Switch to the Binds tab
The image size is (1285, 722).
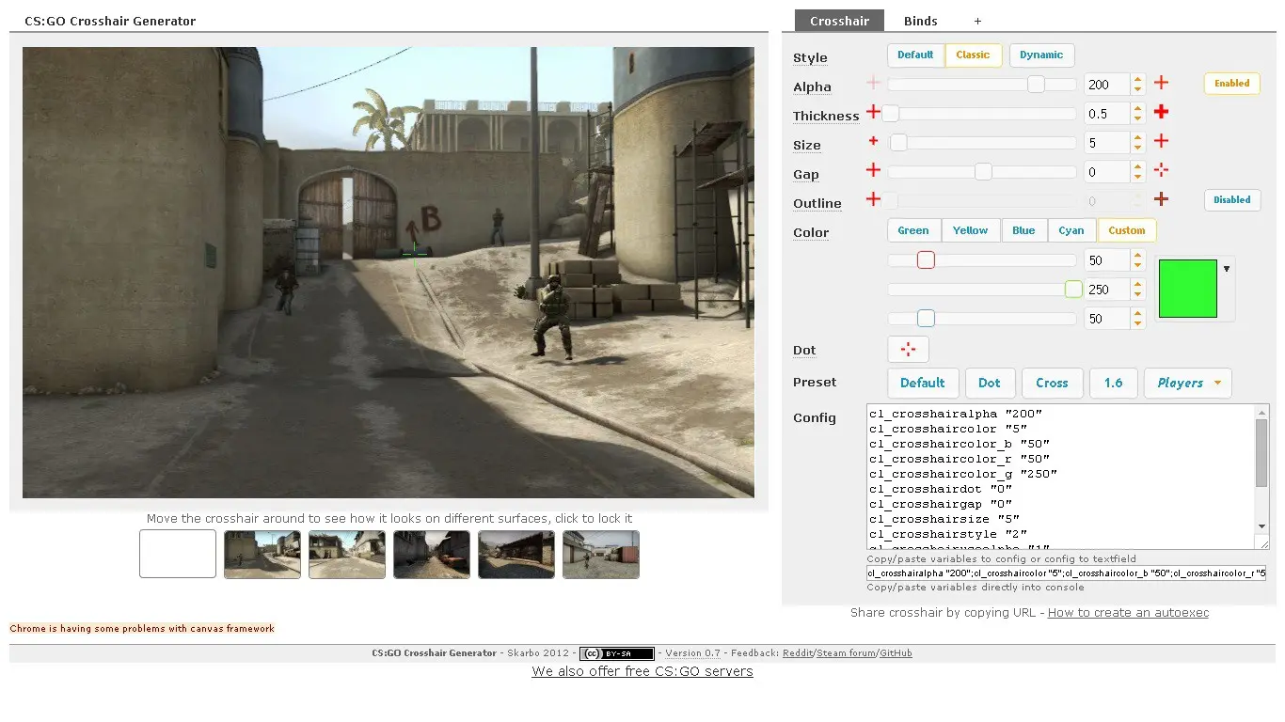(x=920, y=21)
